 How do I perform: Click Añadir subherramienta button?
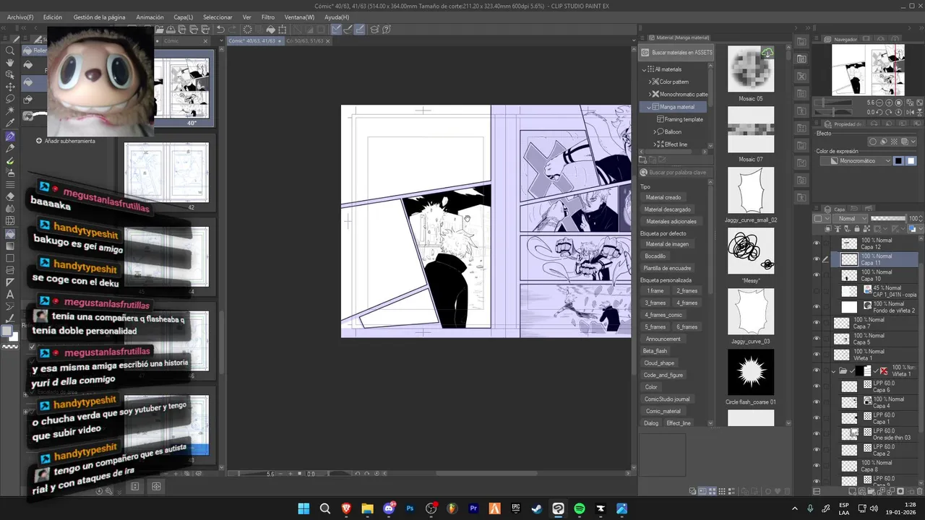(65, 141)
